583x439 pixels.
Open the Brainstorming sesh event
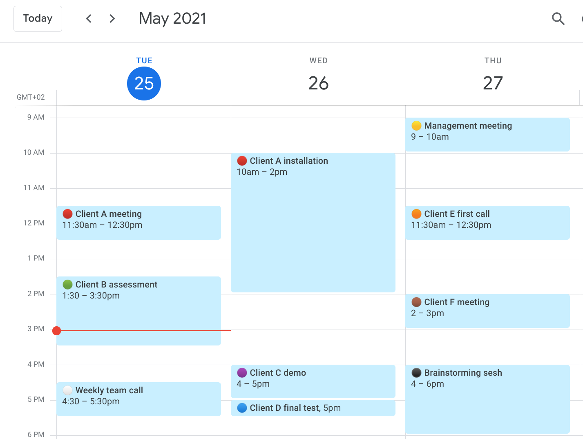(487, 399)
